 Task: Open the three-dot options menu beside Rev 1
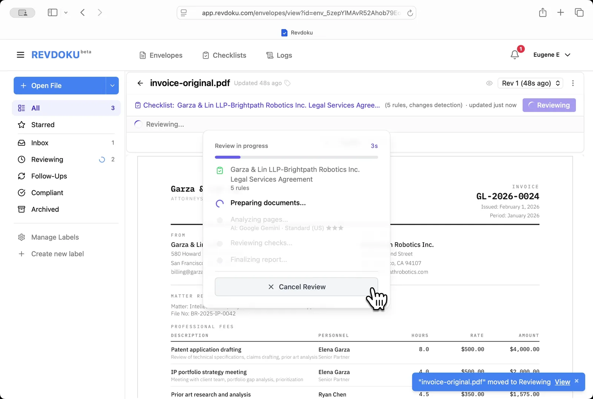coord(573,83)
